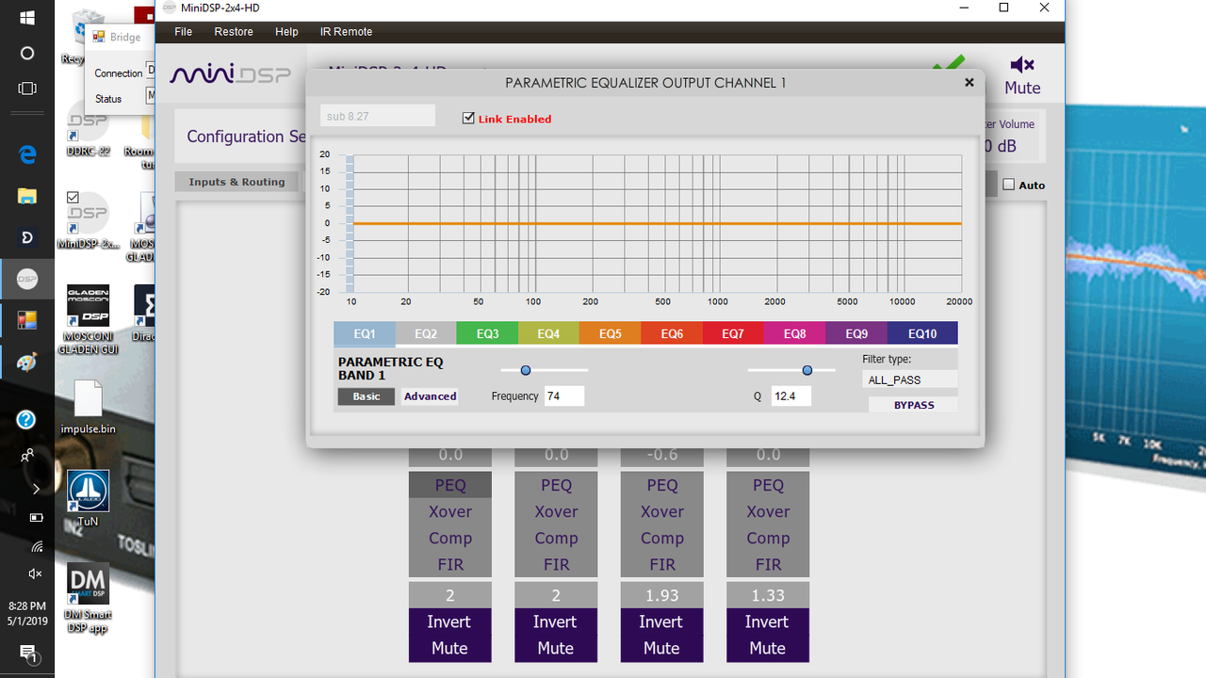
Task: Click the battery status tray icon
Action: click(x=36, y=517)
